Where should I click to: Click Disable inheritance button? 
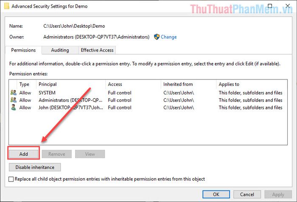tap(35, 167)
